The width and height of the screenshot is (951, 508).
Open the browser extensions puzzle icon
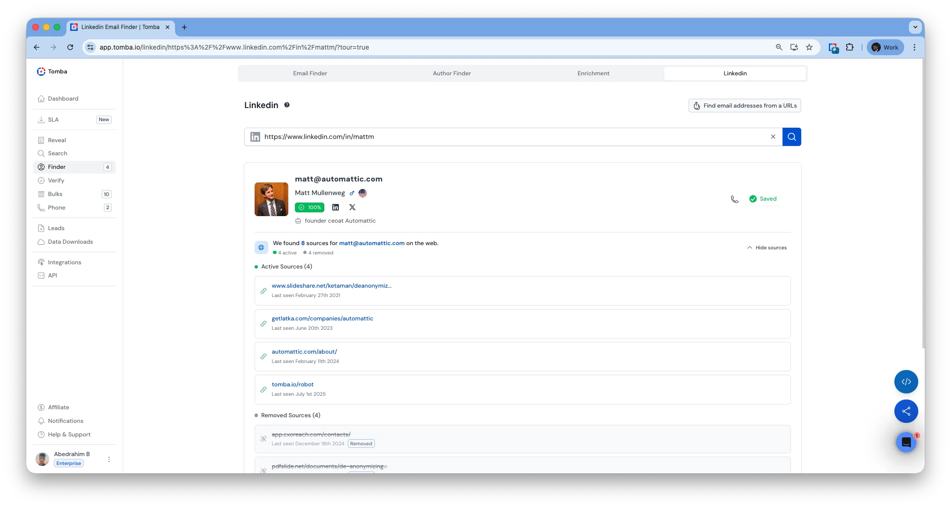tap(850, 47)
